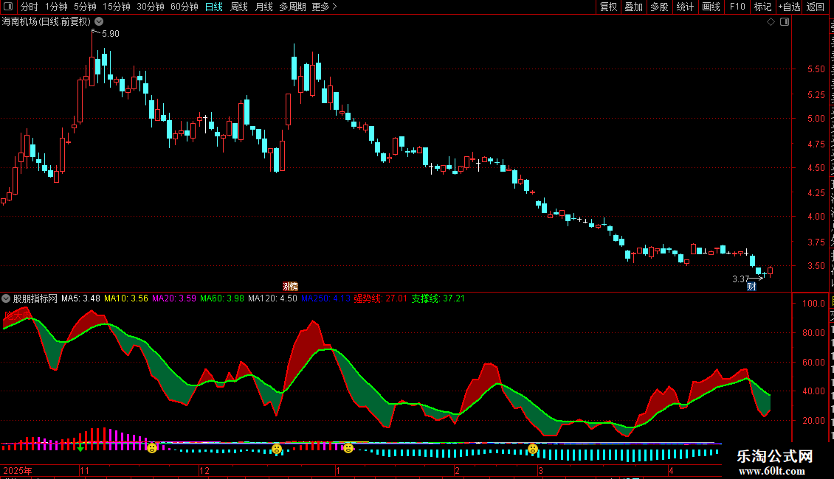The width and height of the screenshot is (834, 479).
Task: Select the 1分钟 period
Action: 56,7
